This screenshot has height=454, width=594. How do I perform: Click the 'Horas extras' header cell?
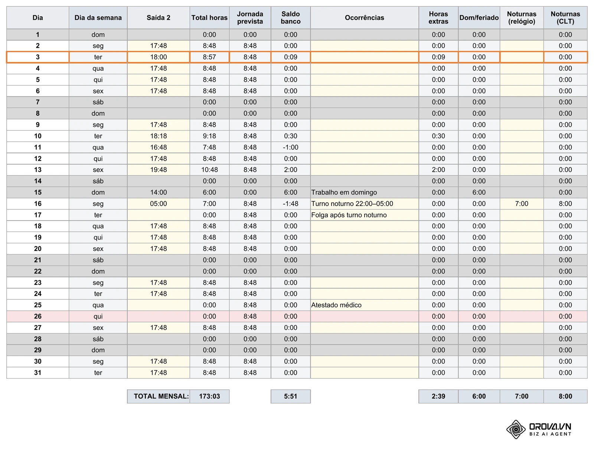pyautogui.click(x=438, y=17)
